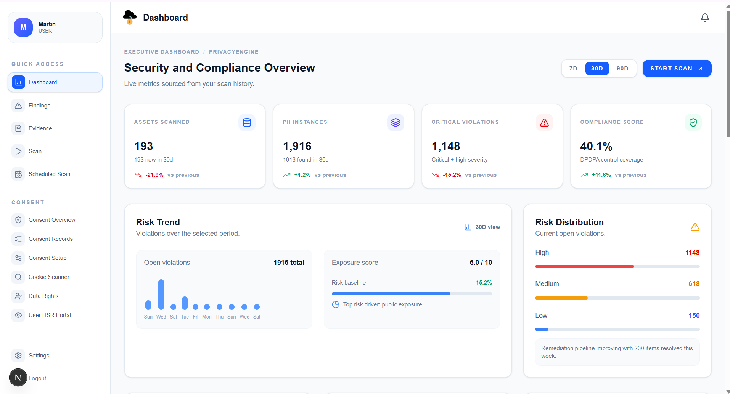The width and height of the screenshot is (730, 394).
Task: Open Scheduled Scan from sidebar
Action: tap(55, 174)
